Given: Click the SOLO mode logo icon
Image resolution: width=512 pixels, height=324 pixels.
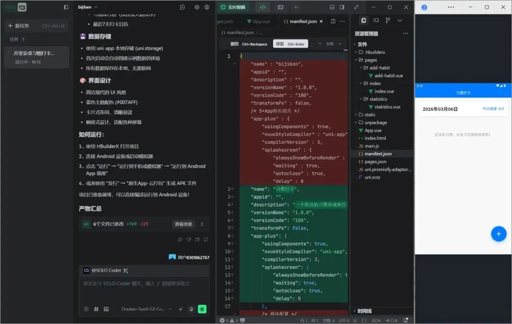Looking at the screenshot, I should click(22, 7).
